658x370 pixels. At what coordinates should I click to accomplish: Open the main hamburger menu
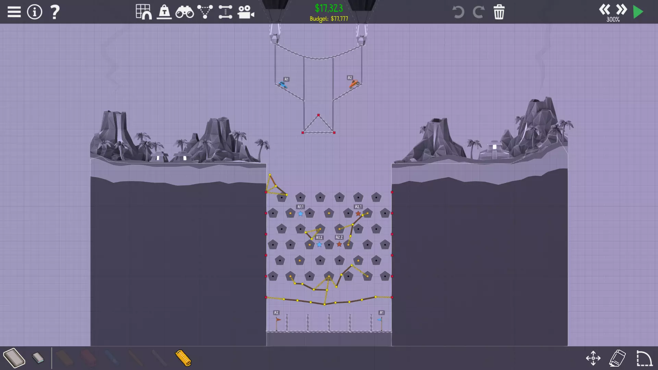[x=14, y=12]
